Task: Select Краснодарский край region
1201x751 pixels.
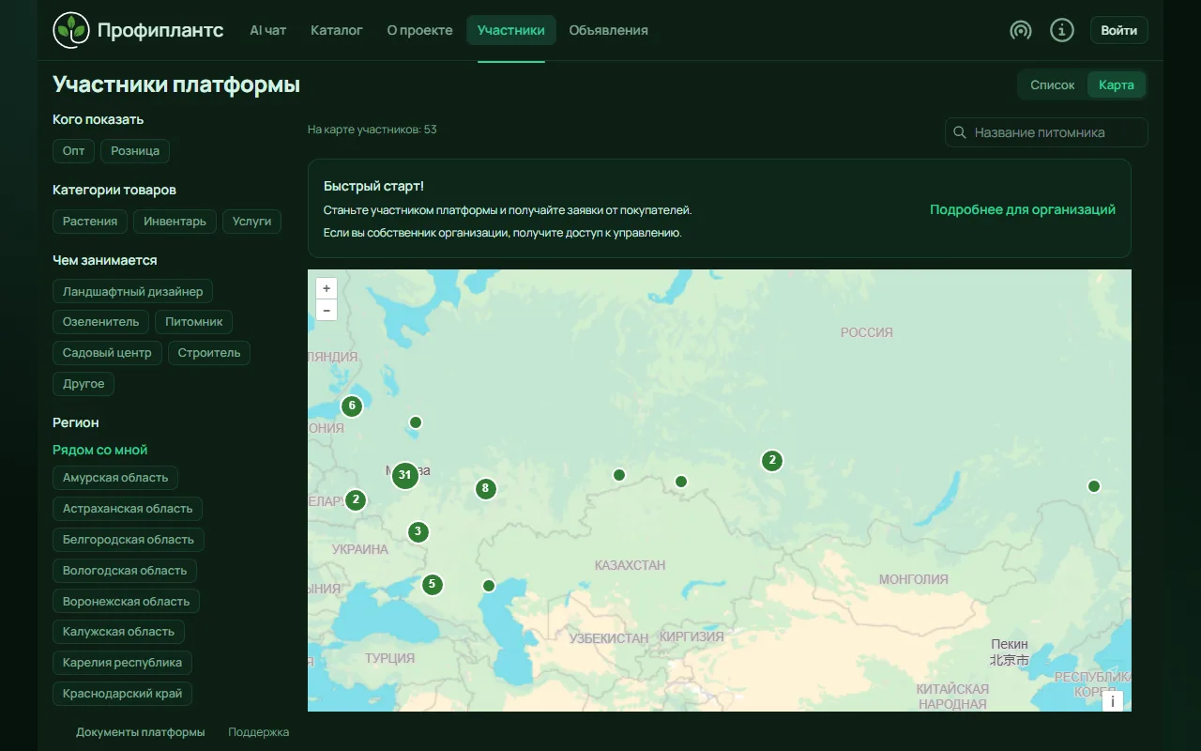Action: pyautogui.click(x=123, y=694)
